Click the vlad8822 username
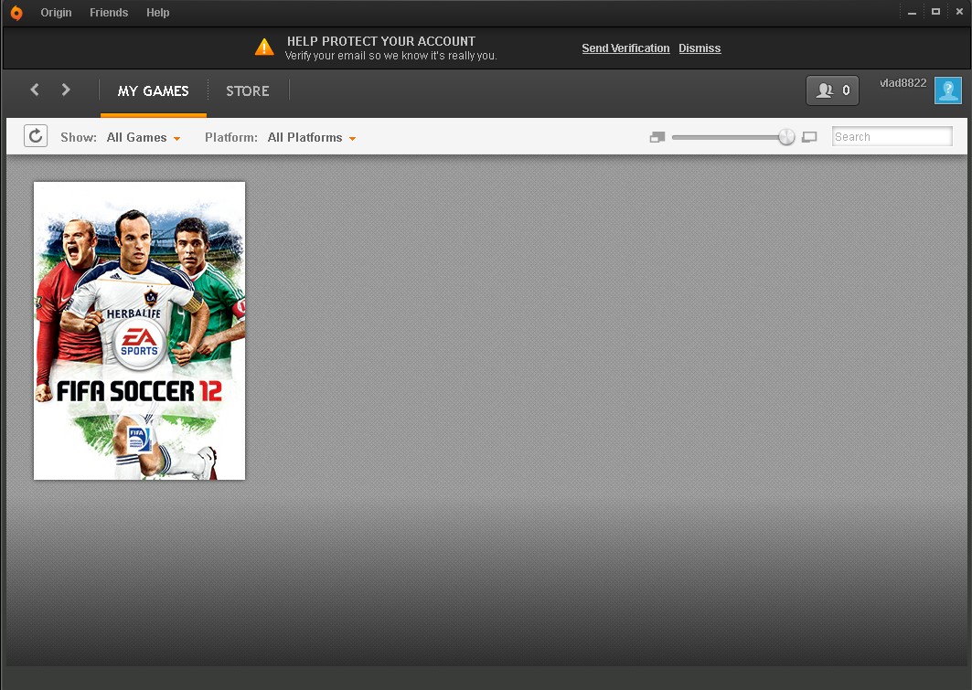The height and width of the screenshot is (690, 972). (x=903, y=83)
